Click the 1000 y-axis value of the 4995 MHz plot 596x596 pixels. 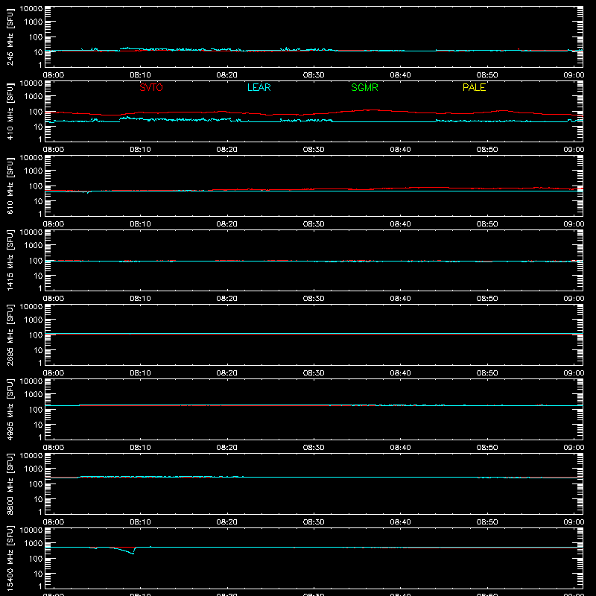coord(34,395)
